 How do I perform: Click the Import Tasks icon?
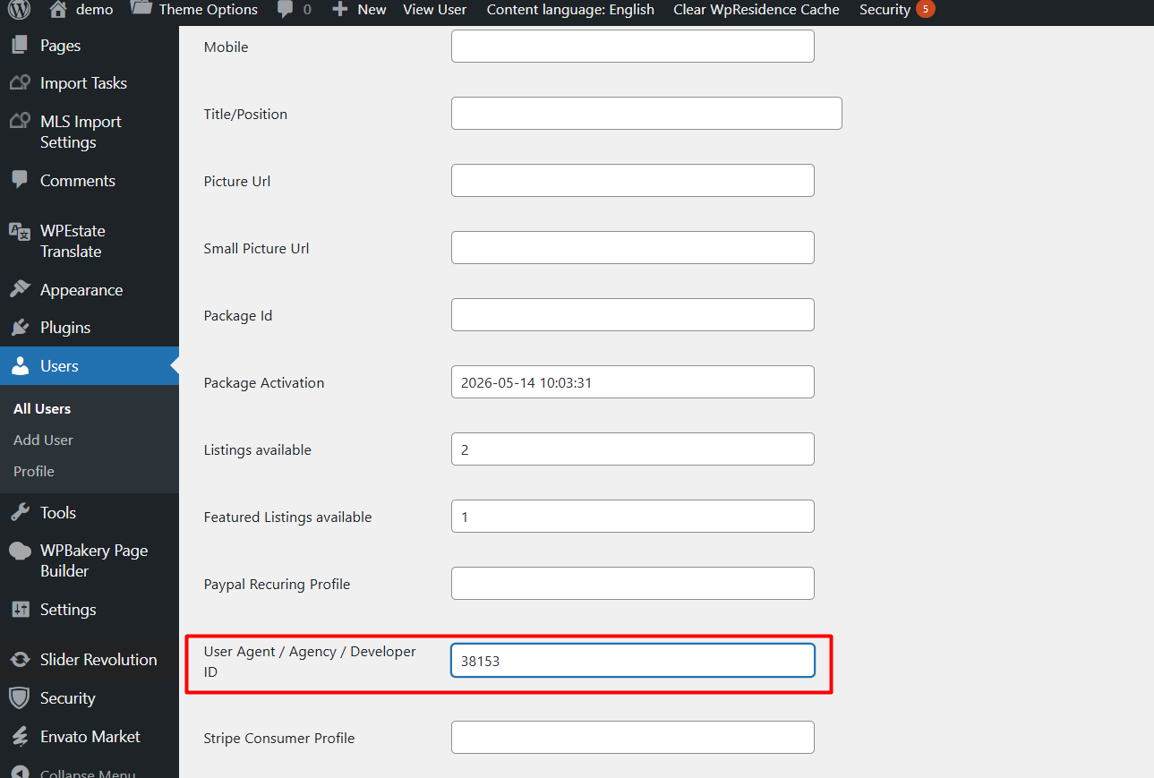(x=20, y=83)
